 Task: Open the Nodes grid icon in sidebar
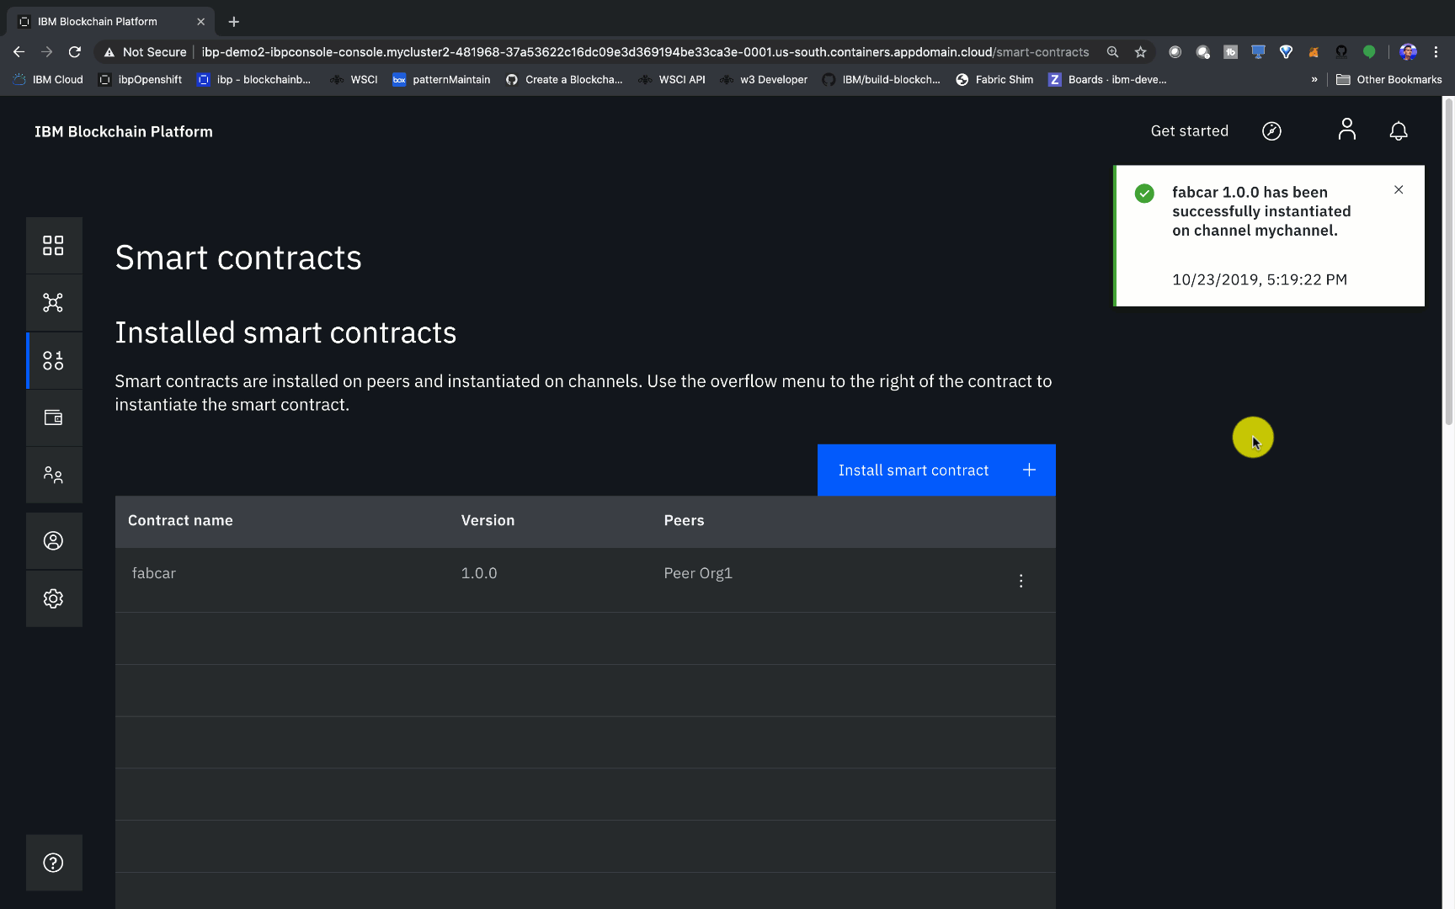pyautogui.click(x=53, y=245)
